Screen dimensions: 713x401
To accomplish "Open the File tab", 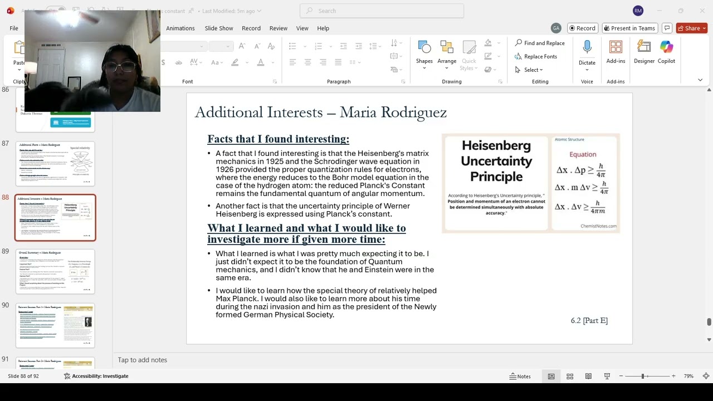I will pos(14,28).
